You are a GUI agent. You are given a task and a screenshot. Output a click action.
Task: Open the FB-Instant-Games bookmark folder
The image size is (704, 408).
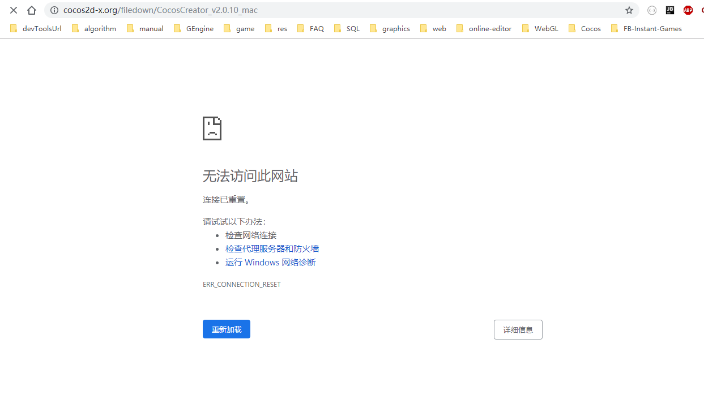tap(646, 28)
